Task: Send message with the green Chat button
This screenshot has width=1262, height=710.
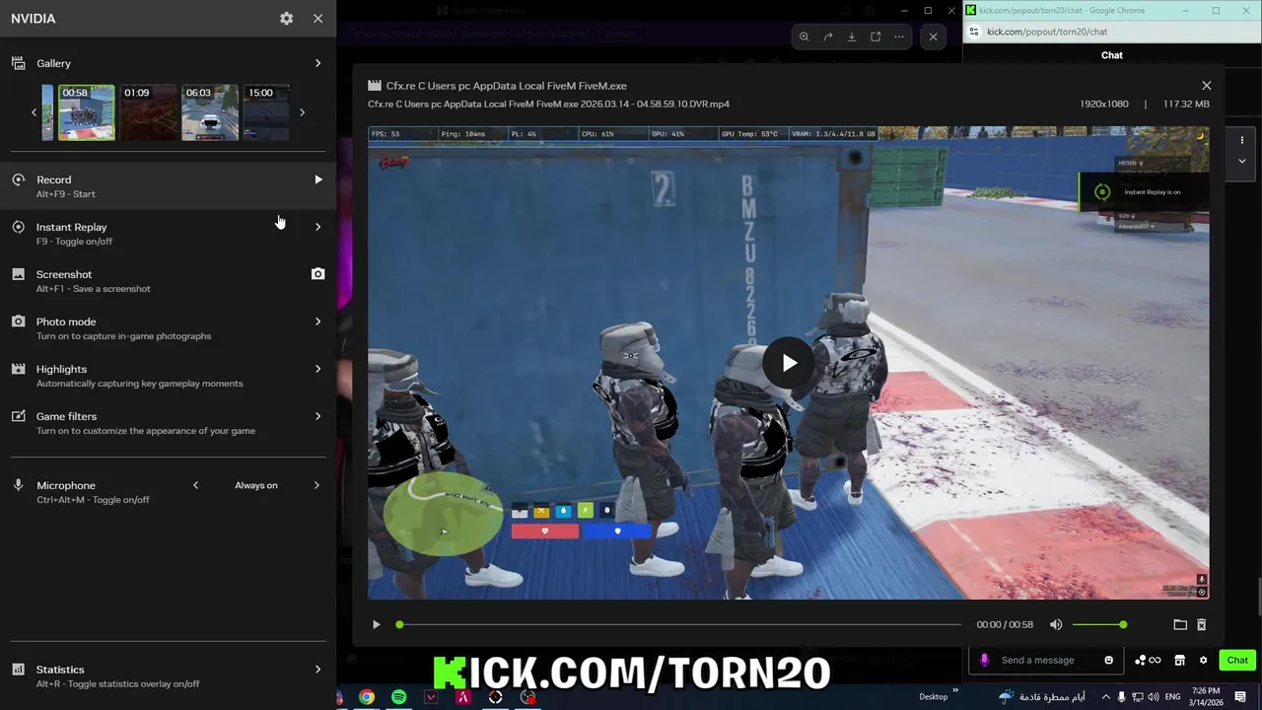Action: (1237, 660)
